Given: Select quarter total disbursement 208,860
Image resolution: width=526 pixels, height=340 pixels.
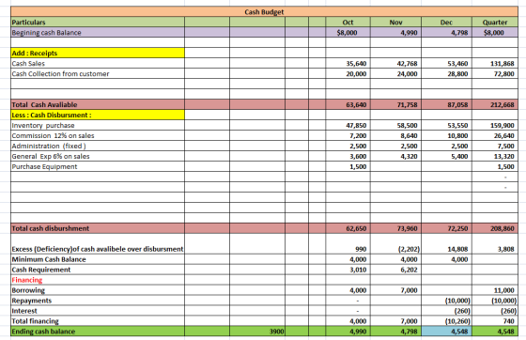Looking at the screenshot, I should point(495,228).
